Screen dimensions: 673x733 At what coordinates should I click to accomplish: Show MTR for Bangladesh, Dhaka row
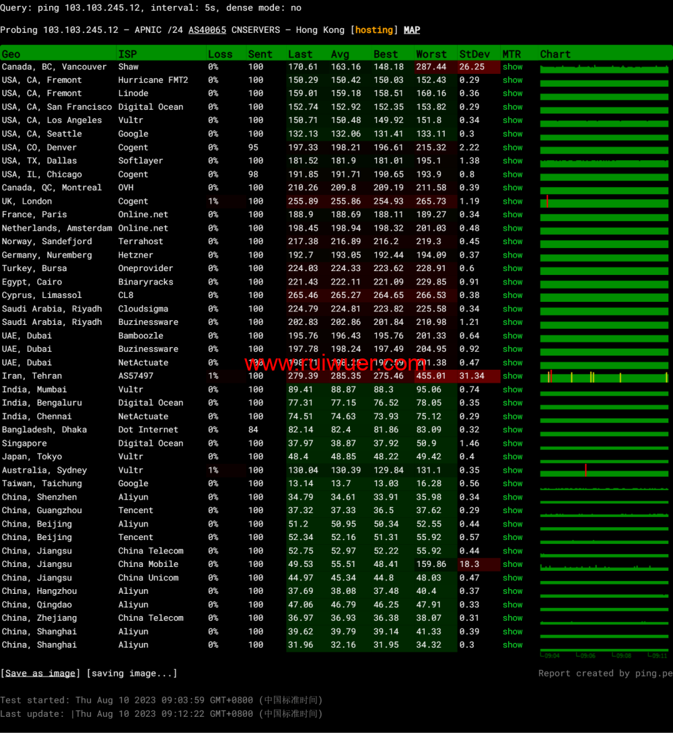pos(512,430)
